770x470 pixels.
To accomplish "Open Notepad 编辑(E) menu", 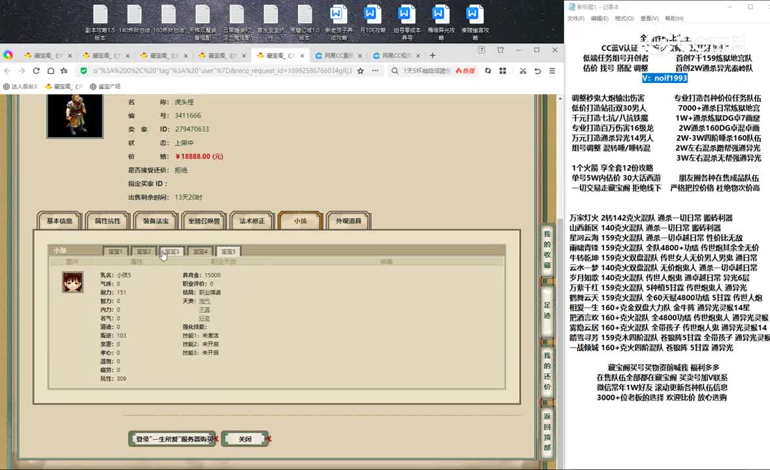I will point(599,19).
